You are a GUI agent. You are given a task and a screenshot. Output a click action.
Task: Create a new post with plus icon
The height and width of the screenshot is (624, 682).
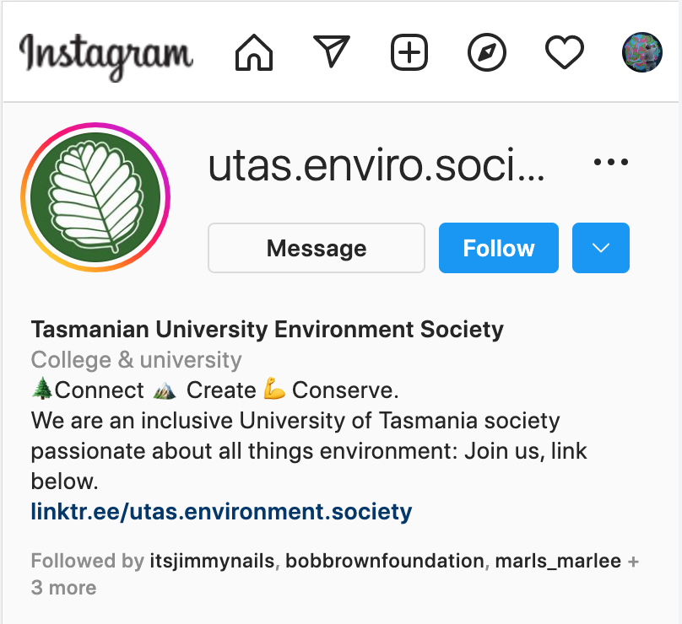[409, 55]
